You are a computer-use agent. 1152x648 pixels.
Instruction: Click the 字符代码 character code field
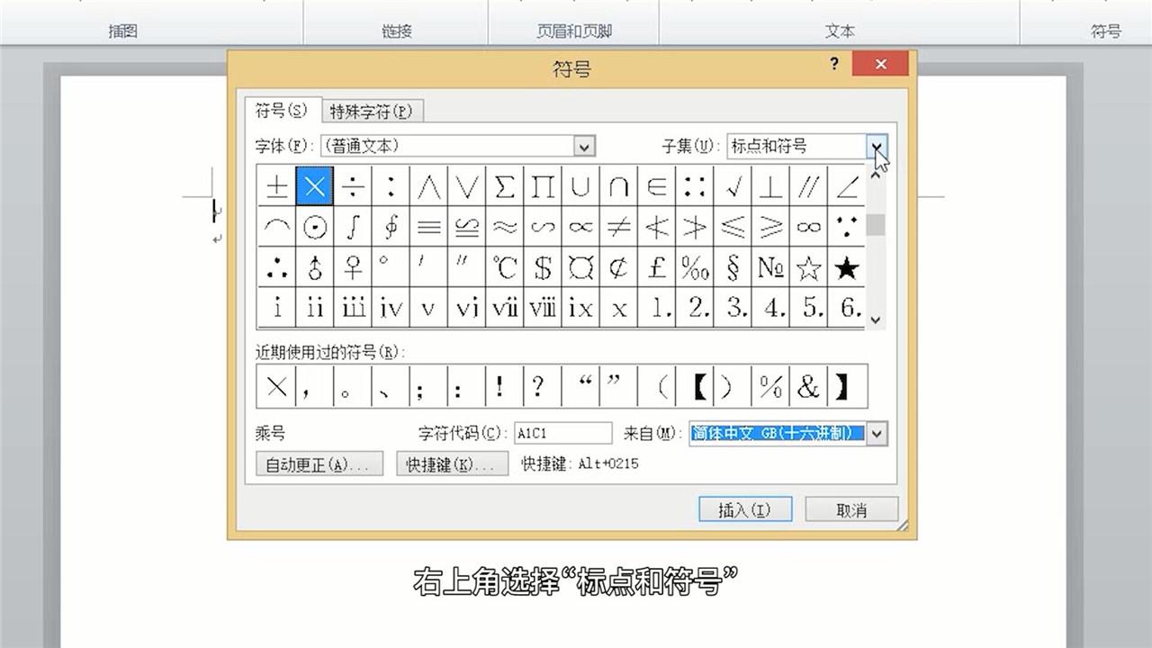pyautogui.click(x=562, y=433)
